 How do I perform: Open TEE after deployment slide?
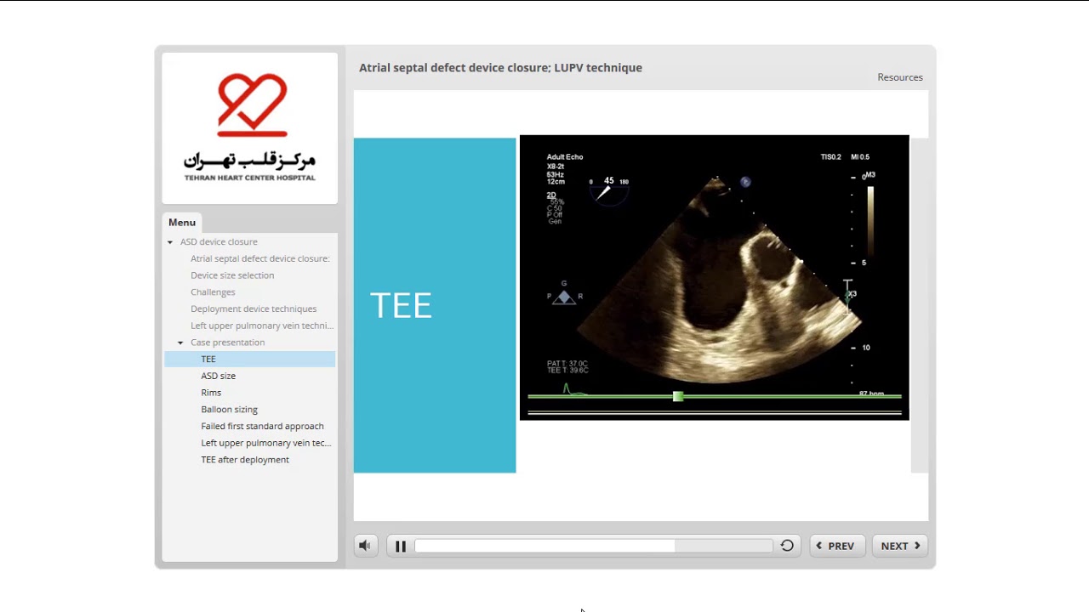(x=245, y=460)
